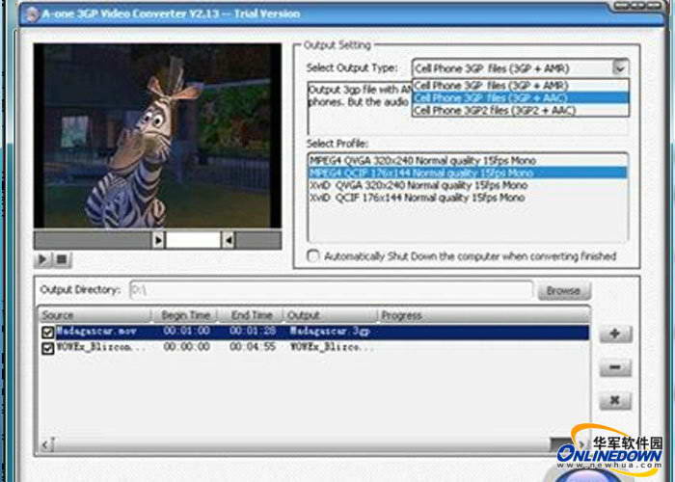
Task: Click the Output Directory field
Action: pyautogui.click(x=331, y=290)
